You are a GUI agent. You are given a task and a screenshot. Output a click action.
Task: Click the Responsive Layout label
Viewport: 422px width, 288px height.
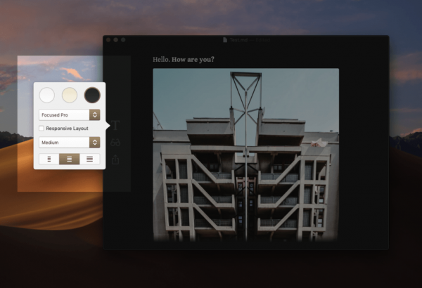point(67,129)
